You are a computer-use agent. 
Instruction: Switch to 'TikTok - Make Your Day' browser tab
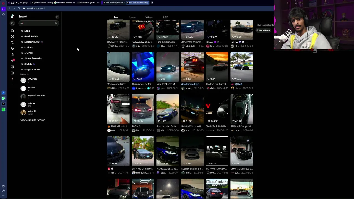42,2
